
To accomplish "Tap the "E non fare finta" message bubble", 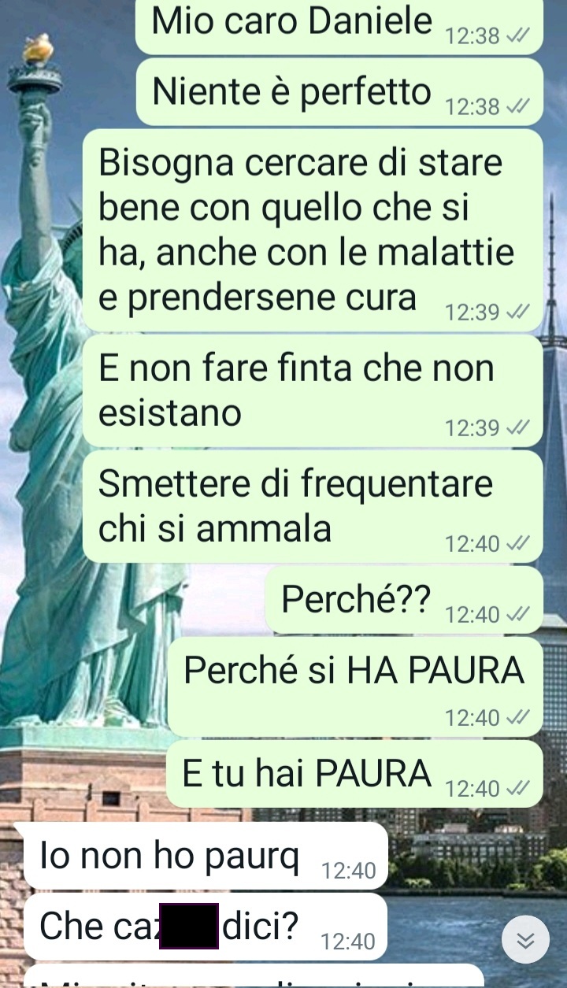I will [x=313, y=391].
